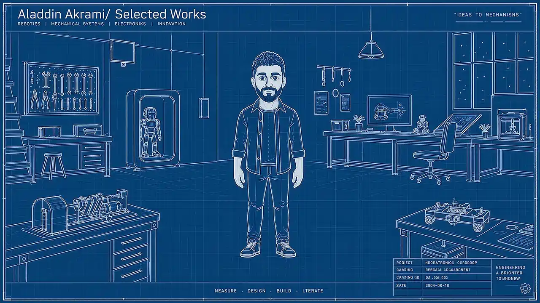Viewport: 540px width, 303px height.
Task: Select the Innovation category label
Action: click(172, 24)
